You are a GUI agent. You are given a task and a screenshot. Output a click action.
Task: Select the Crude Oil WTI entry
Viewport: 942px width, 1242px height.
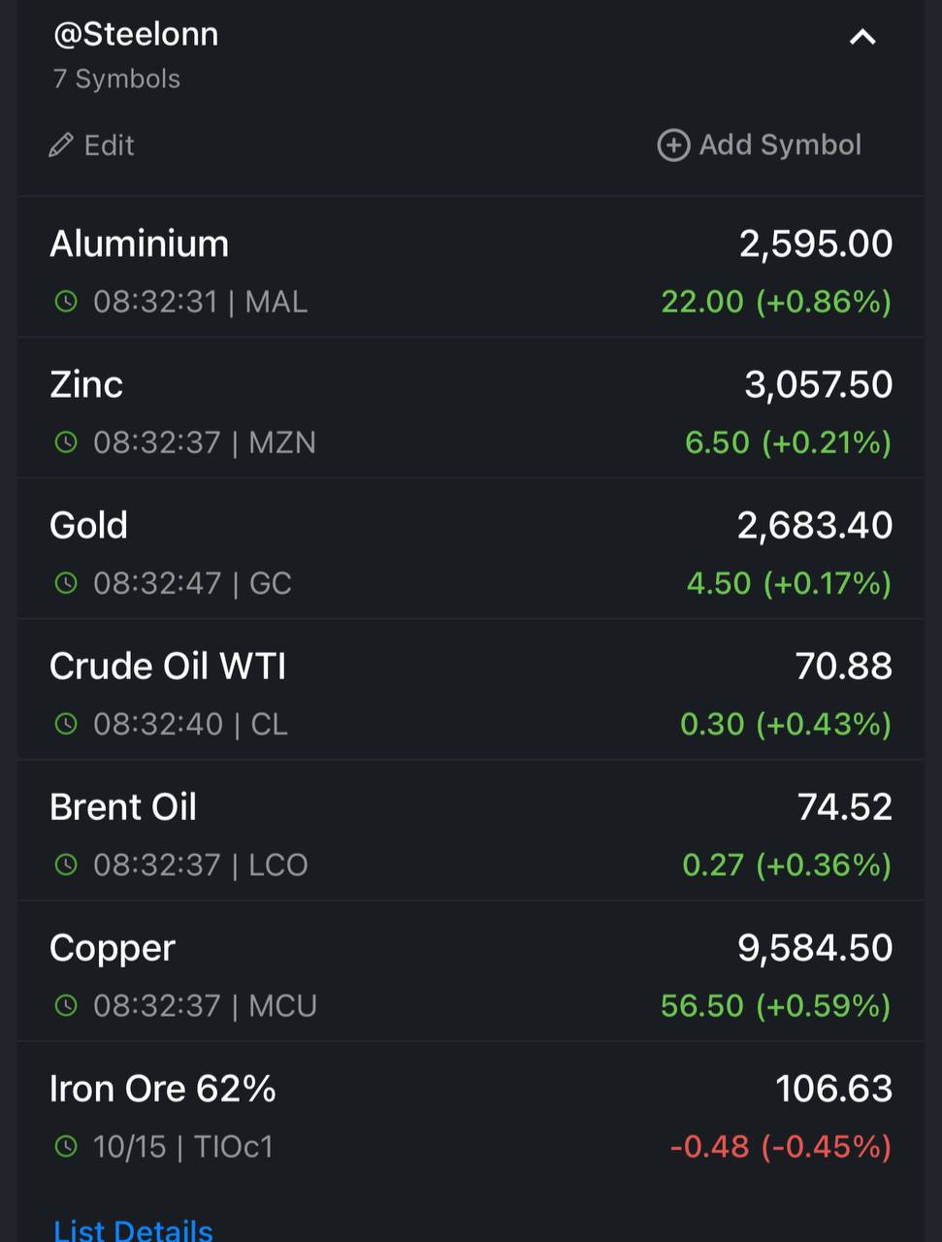[471, 690]
